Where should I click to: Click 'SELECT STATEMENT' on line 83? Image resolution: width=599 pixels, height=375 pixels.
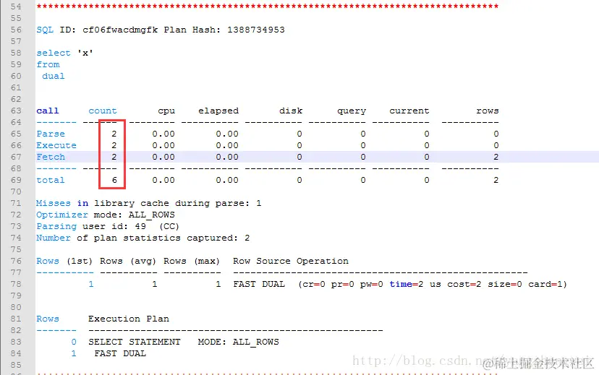(x=135, y=342)
